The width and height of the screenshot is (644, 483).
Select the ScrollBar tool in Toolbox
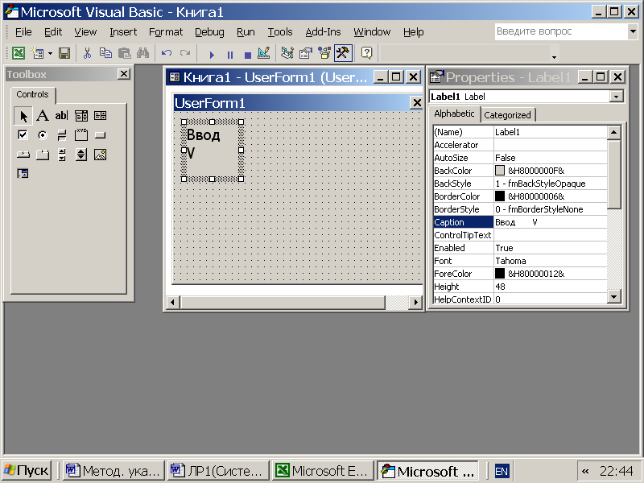(x=62, y=155)
